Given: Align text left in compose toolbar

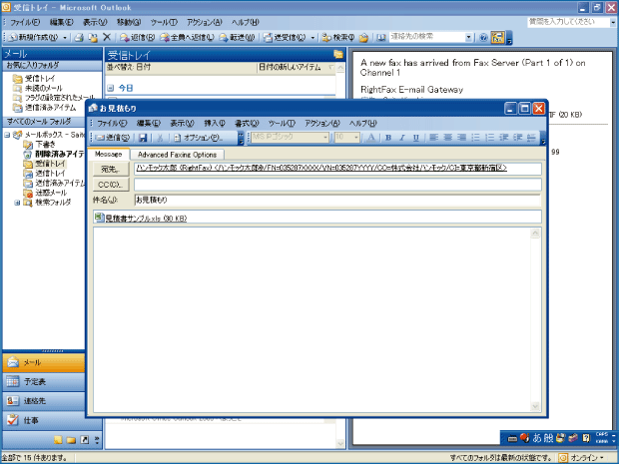Looking at the screenshot, I should [x=434, y=138].
